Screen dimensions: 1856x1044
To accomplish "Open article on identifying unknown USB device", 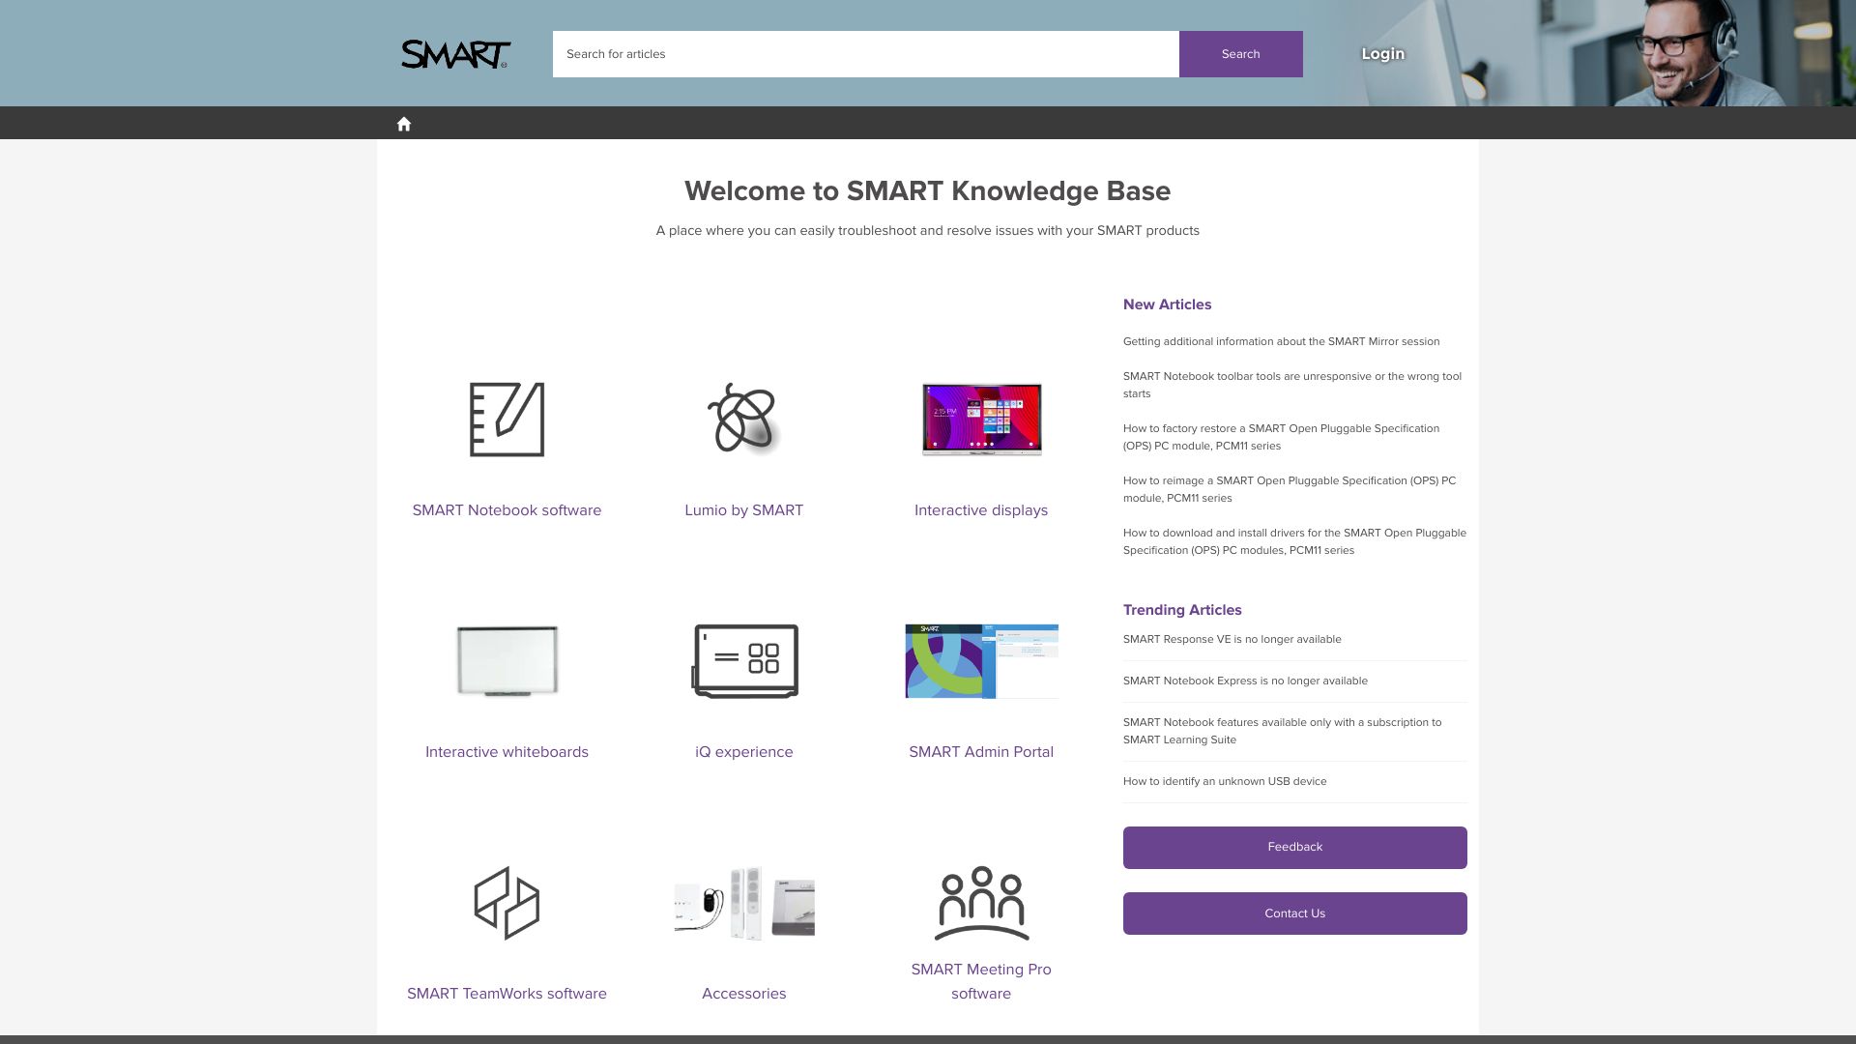I will [x=1225, y=781].
